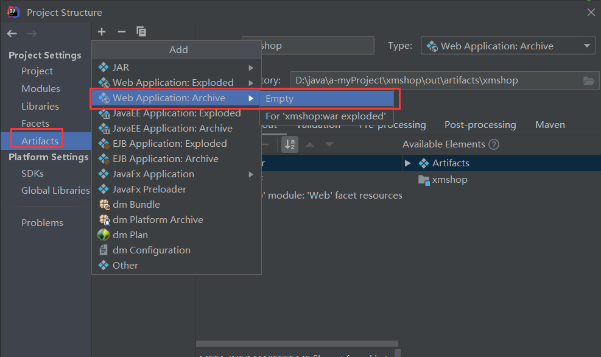Click the dm Configuration file icon
Screen dimensions: 601x357
point(104,250)
